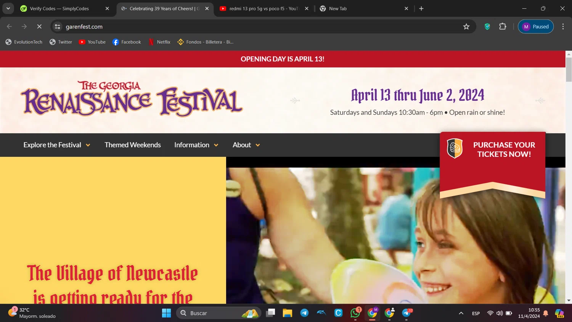This screenshot has width=572, height=322.
Task: Open Telegram with 17 badge on taskbar
Action: pyautogui.click(x=407, y=313)
